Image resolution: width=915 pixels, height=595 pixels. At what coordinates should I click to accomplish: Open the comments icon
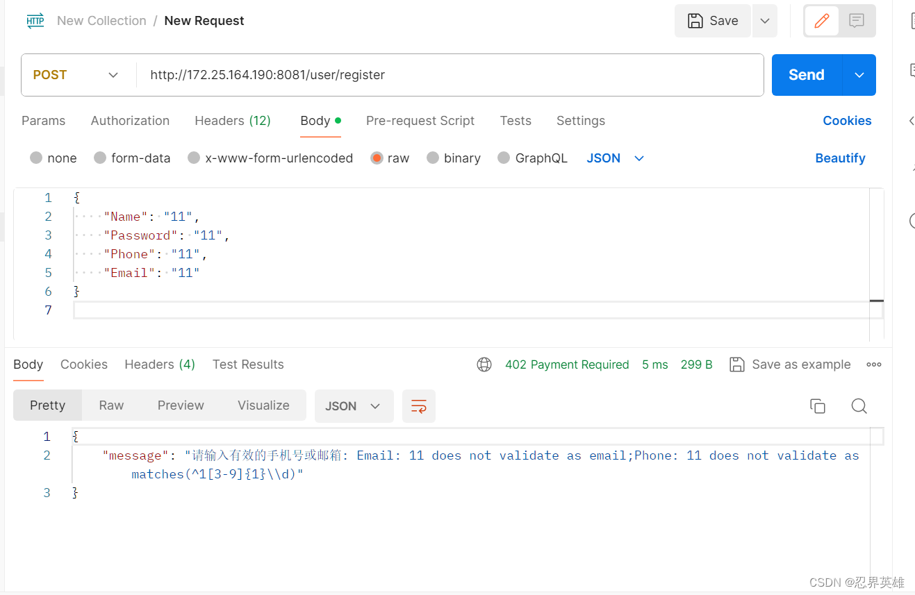tap(857, 21)
